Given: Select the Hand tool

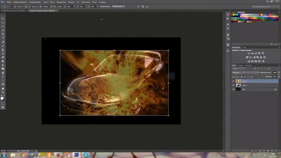Looking at the screenshot, I should (x=3, y=89).
